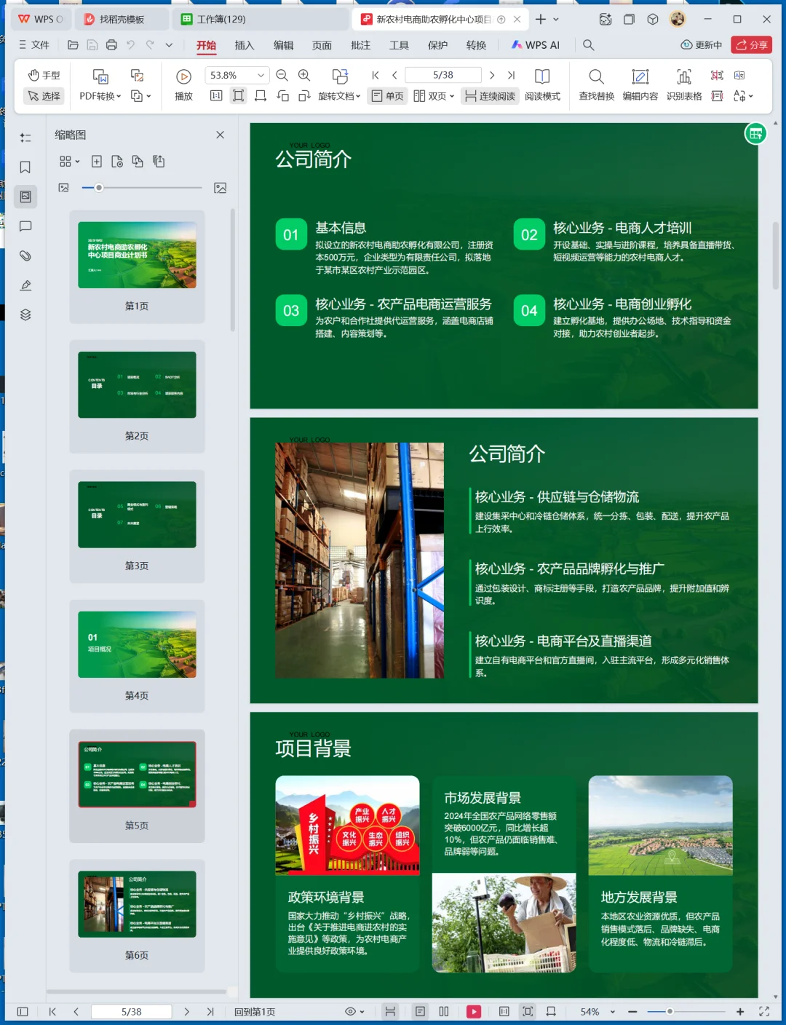Open Edit Content tool (编辑内容)
Screen dimensions: 786x1025
pyautogui.click(x=640, y=84)
